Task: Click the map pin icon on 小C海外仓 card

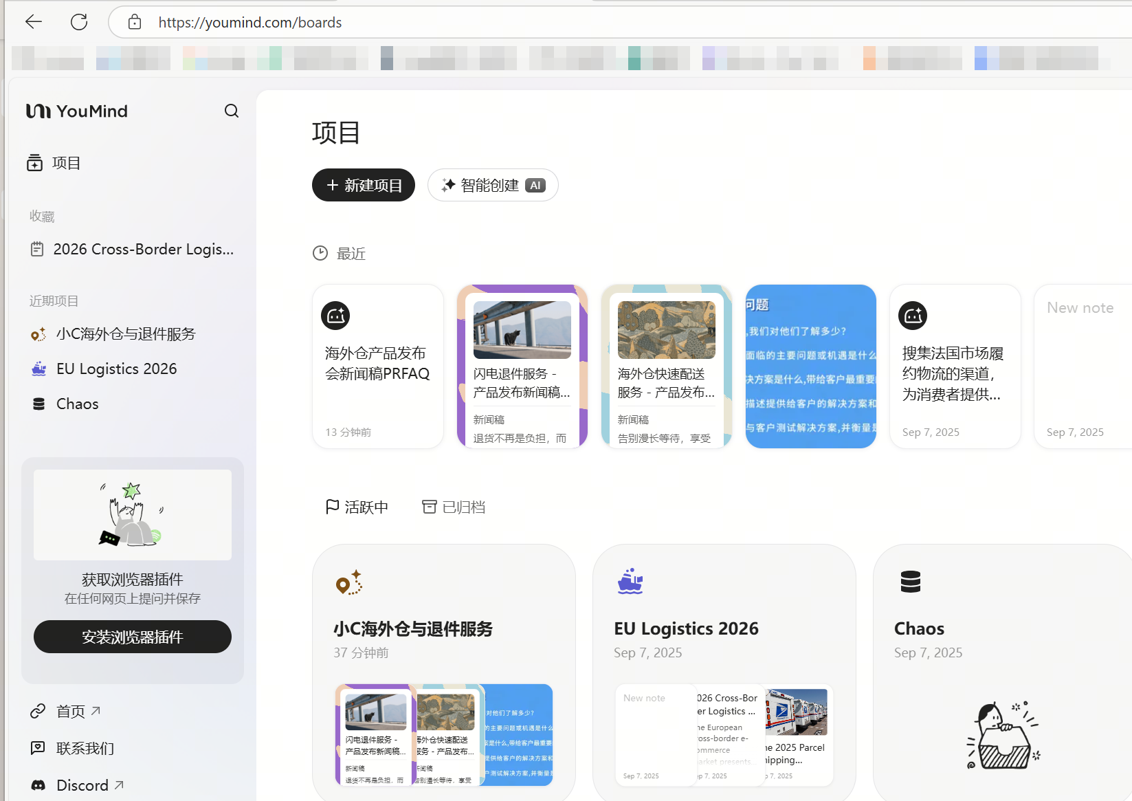Action: pyautogui.click(x=348, y=582)
